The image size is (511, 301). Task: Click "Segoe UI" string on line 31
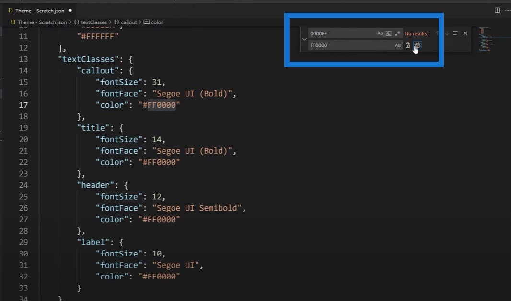[175, 265]
